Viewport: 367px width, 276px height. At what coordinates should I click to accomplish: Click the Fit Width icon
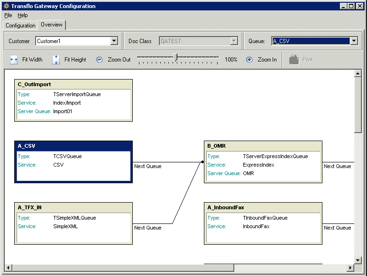point(14,60)
